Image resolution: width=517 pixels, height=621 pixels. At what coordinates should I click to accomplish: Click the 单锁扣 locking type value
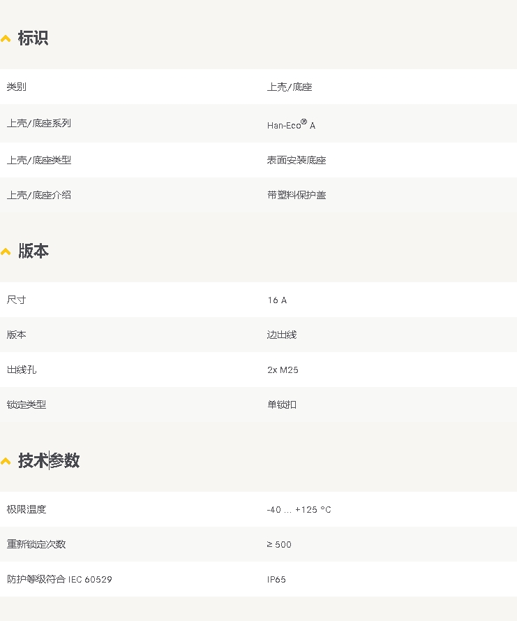click(x=282, y=404)
